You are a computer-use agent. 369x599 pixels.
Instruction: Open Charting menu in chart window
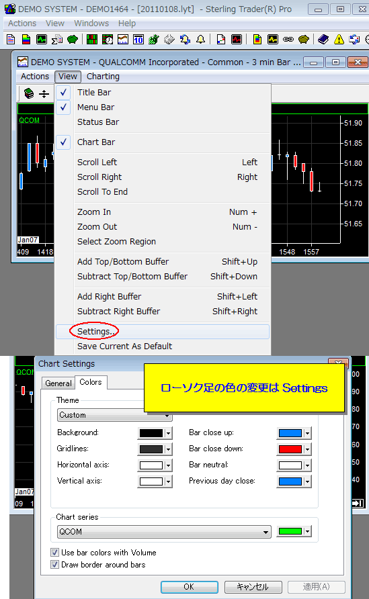click(x=103, y=77)
